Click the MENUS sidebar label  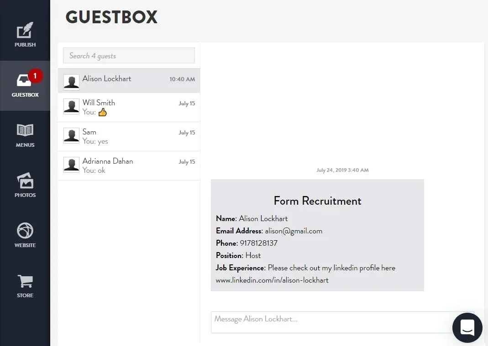[25, 145]
